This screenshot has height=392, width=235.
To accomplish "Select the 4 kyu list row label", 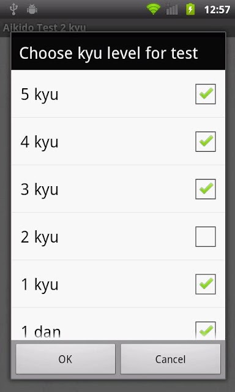I will (39, 142).
